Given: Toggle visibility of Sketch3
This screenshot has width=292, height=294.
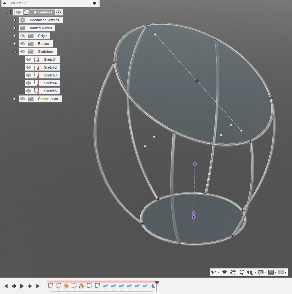Looking at the screenshot, I should 28,75.
